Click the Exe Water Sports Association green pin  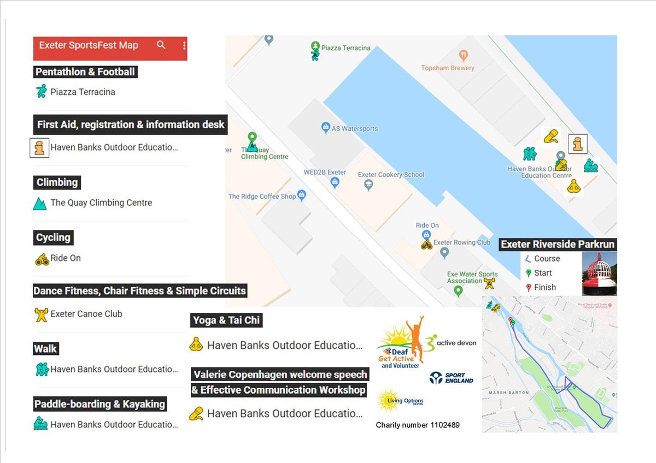[458, 291]
